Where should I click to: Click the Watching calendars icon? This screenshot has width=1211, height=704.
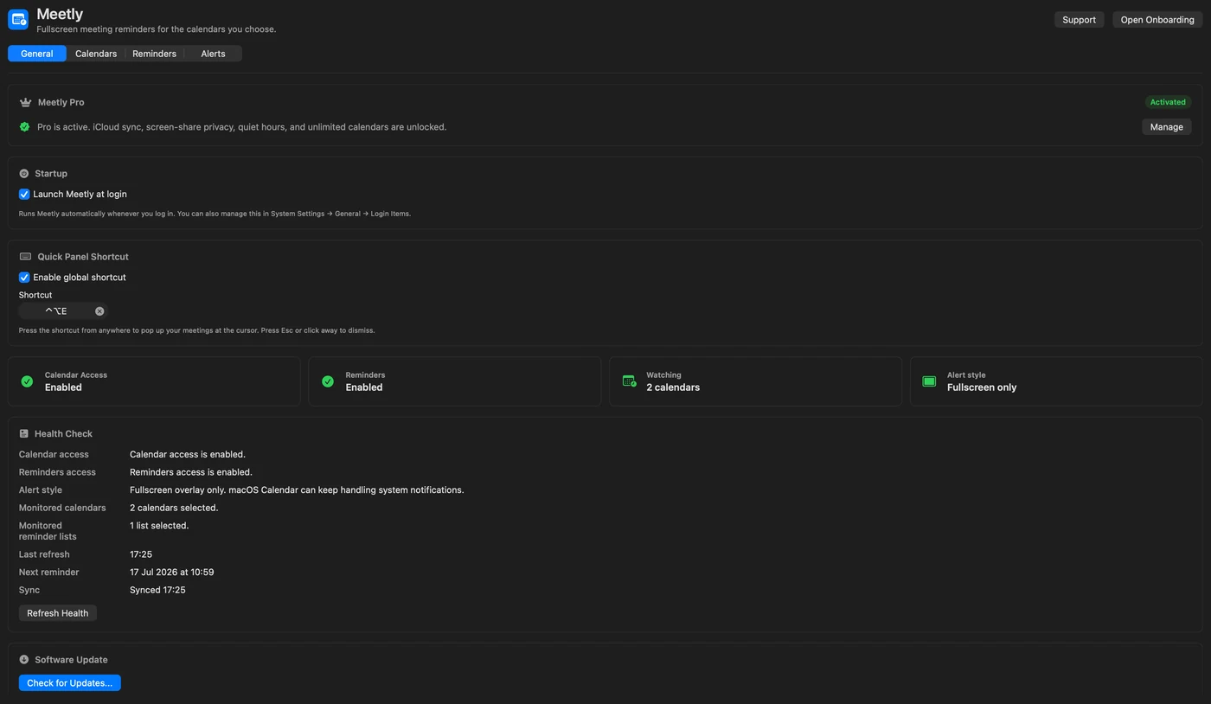(x=630, y=381)
